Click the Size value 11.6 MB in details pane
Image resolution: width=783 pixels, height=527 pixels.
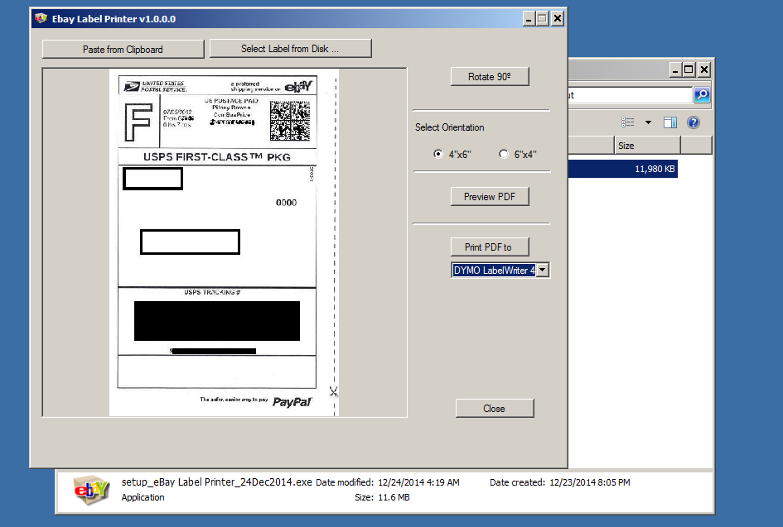394,497
